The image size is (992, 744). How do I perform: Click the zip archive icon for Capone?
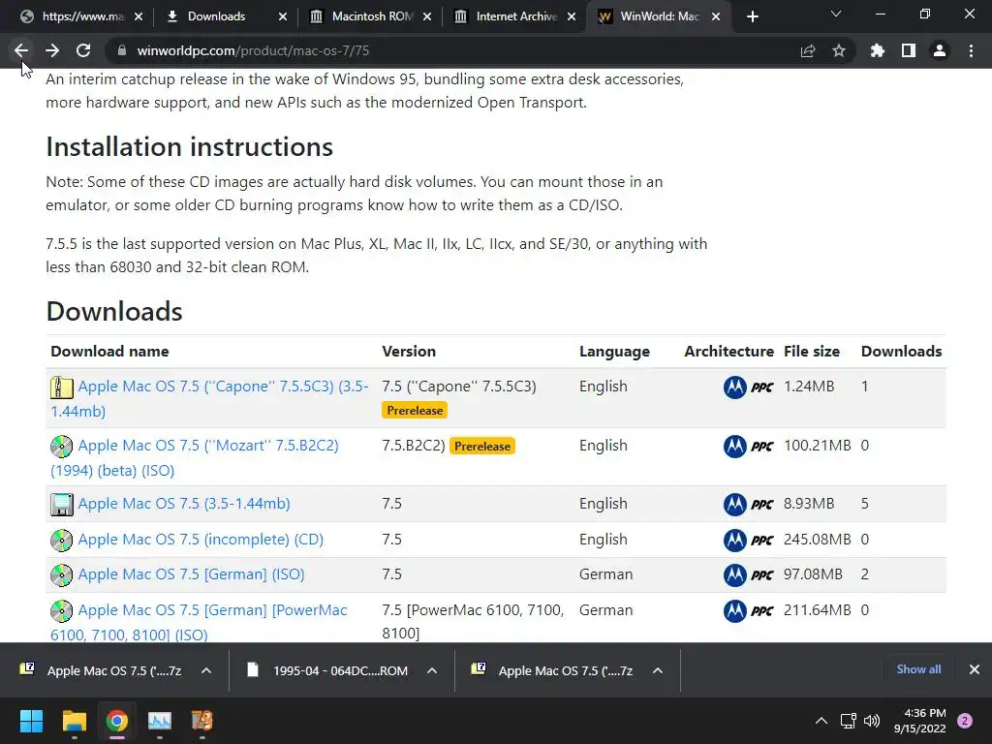point(61,387)
